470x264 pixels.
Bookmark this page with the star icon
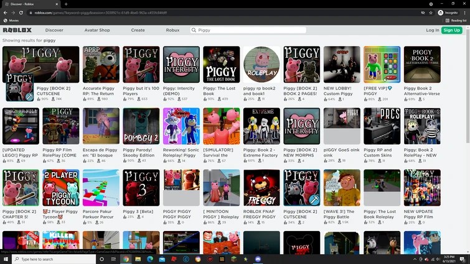(431, 13)
